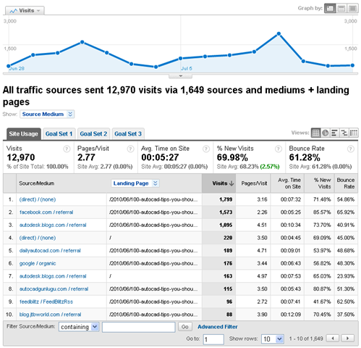Choose the performance bar view icon
Viewport: 361px width, 348px height.
click(x=334, y=133)
